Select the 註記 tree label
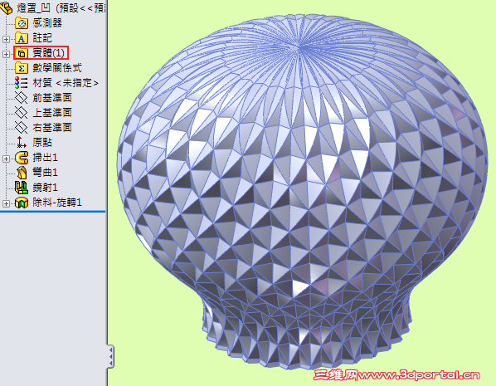The image size is (496, 386). (x=42, y=38)
